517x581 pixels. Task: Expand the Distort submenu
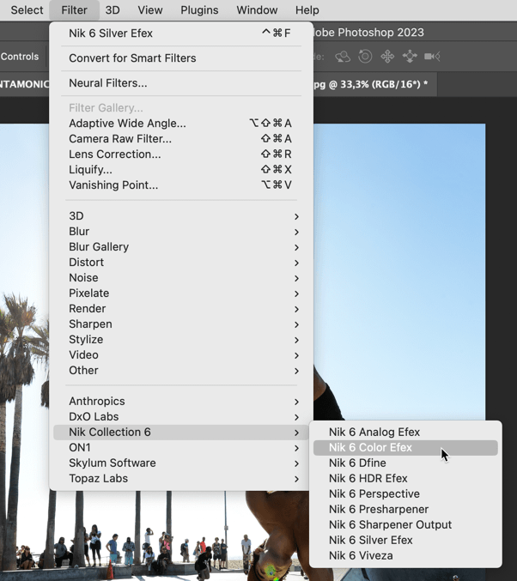coord(181,263)
